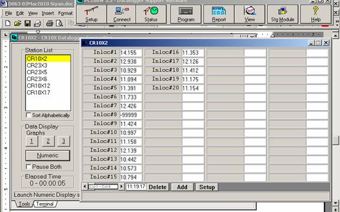Select CR10X17 in Station List
This screenshot has height=212, width=340.
(48, 92)
